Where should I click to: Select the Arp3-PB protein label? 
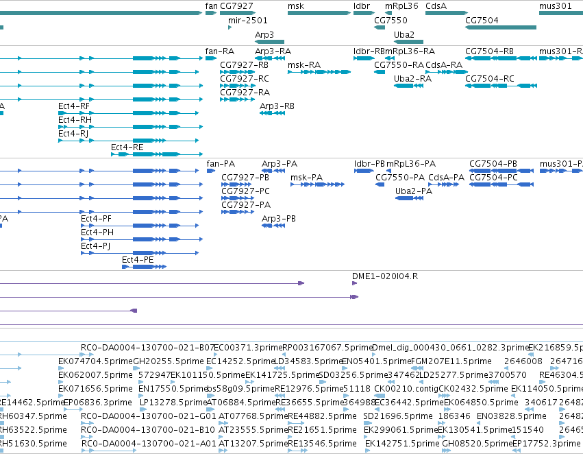(x=279, y=219)
